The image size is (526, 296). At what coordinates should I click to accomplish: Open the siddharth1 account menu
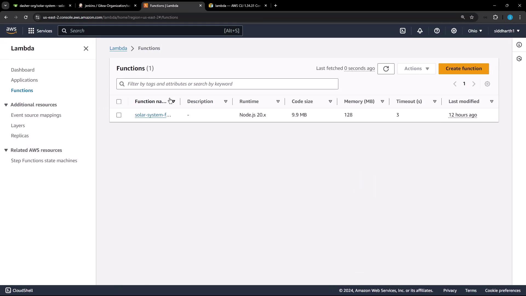tap(507, 31)
